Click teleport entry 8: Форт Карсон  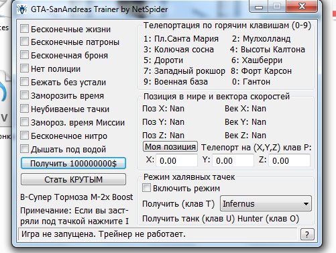tap(261, 71)
